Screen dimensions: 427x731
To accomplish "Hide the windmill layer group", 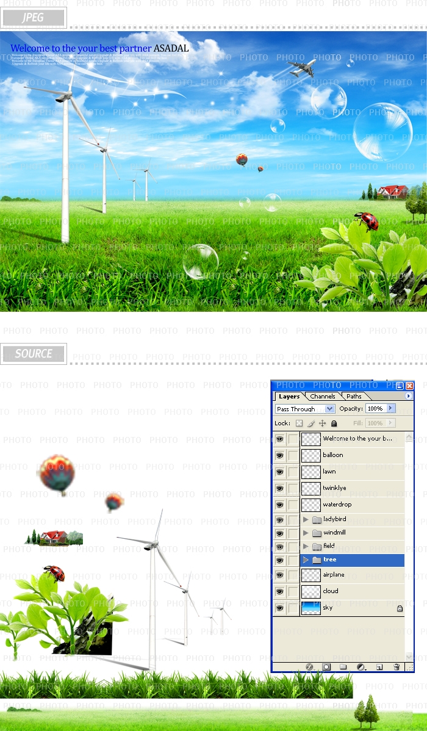I will [280, 533].
